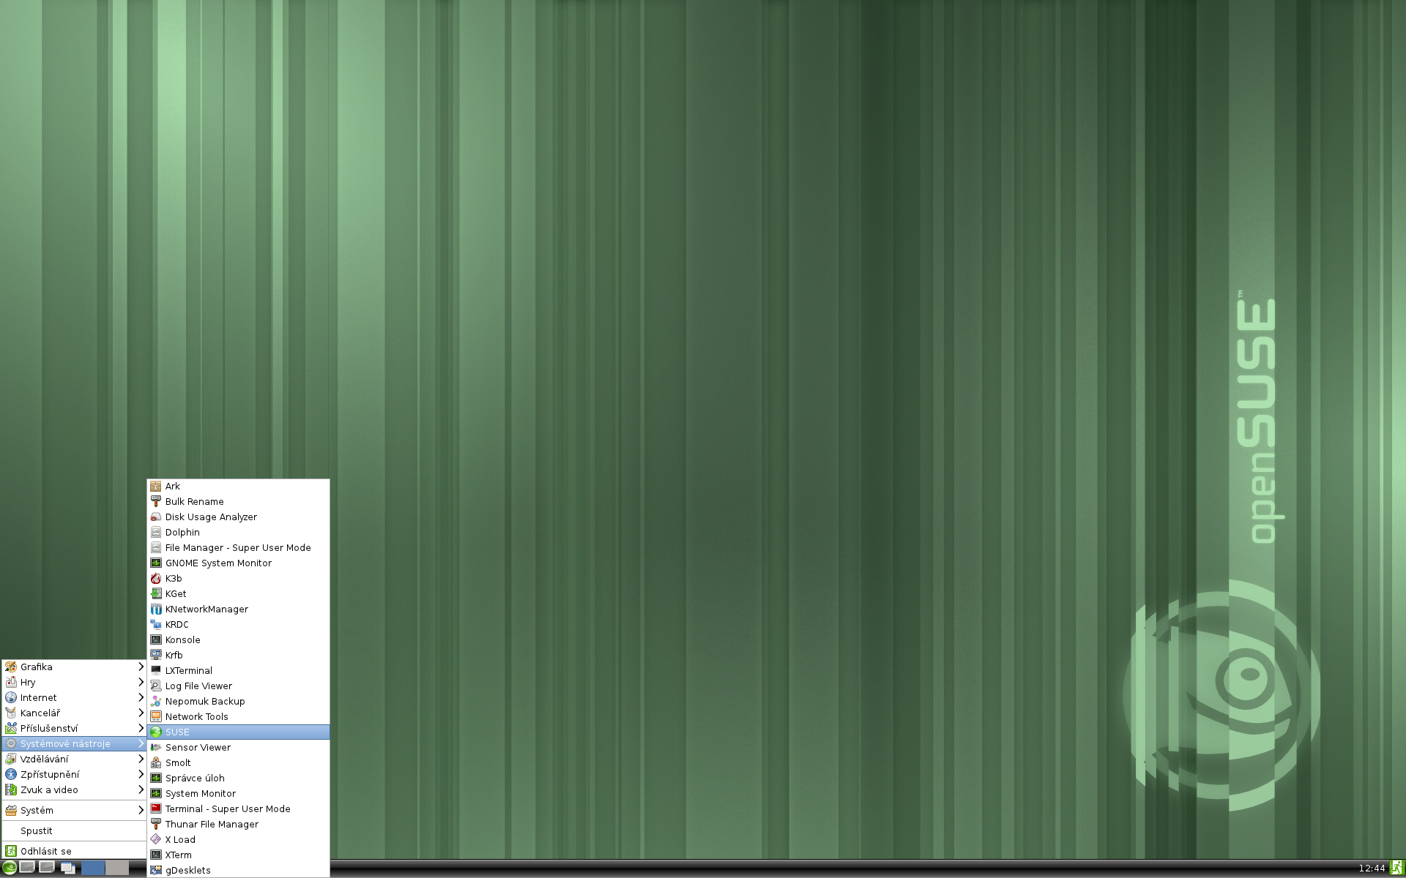Click the LXTerminal icon
This screenshot has height=878, width=1406.
155,670
